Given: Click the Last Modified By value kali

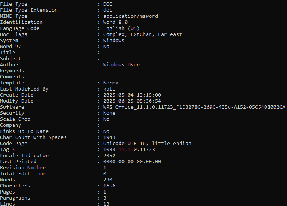Looking at the screenshot, I should [x=109, y=89].
